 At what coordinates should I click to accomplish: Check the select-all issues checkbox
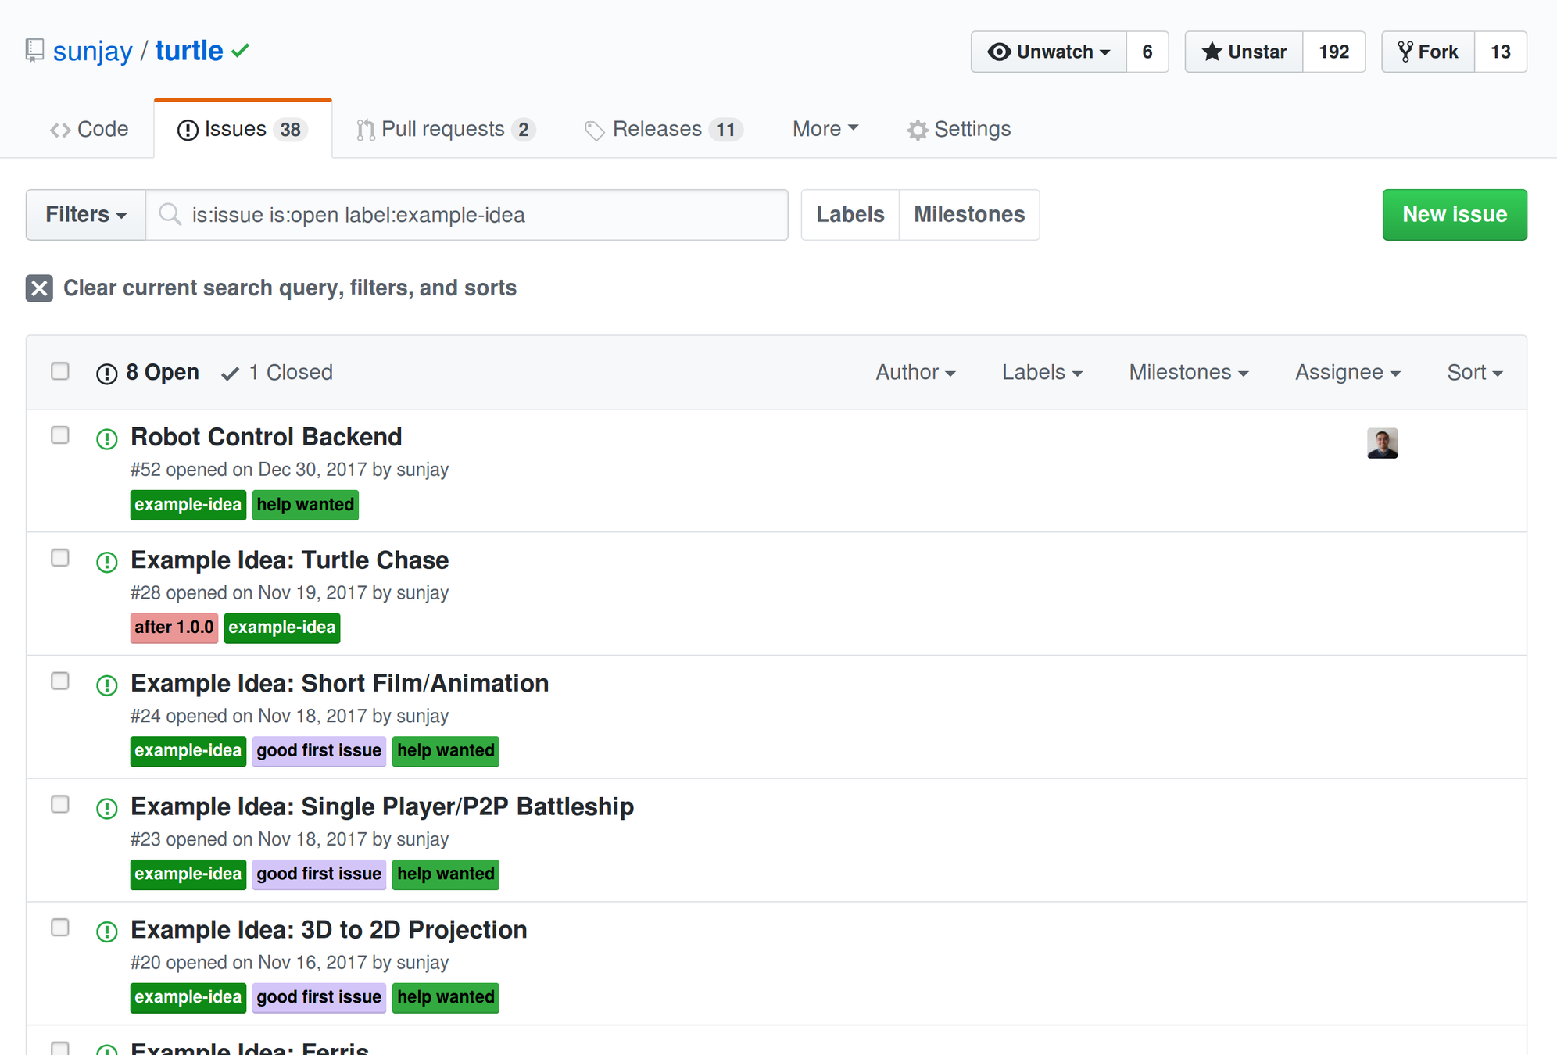60,371
